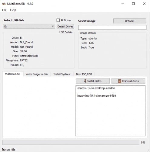This screenshot has width=150, height=152.
Task: Select the MultiBootUSB tab
Action: coord(12,74)
